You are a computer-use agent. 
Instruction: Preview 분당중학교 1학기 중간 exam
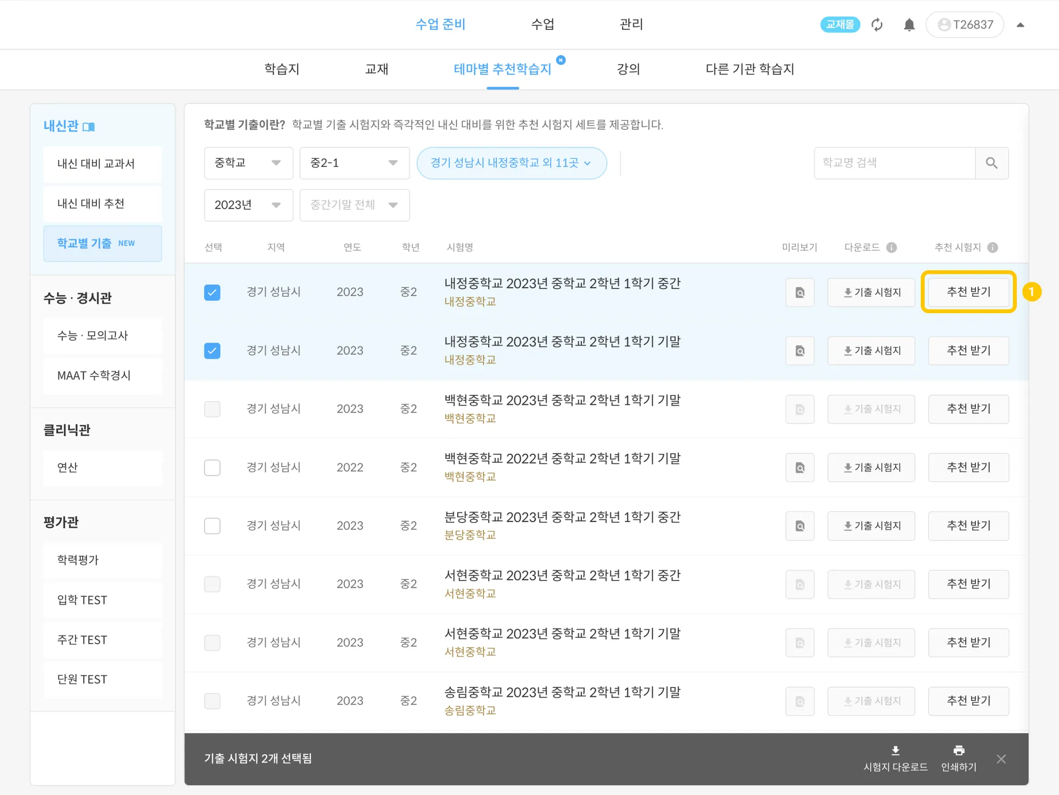(x=799, y=526)
